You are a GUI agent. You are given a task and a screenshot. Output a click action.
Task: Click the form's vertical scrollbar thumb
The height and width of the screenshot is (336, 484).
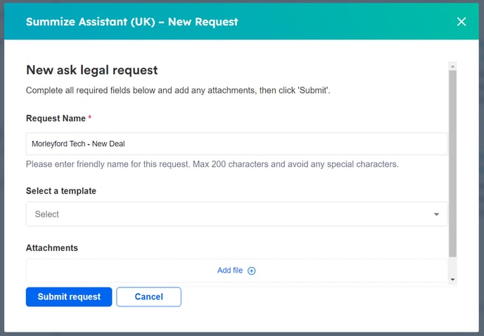point(453,162)
